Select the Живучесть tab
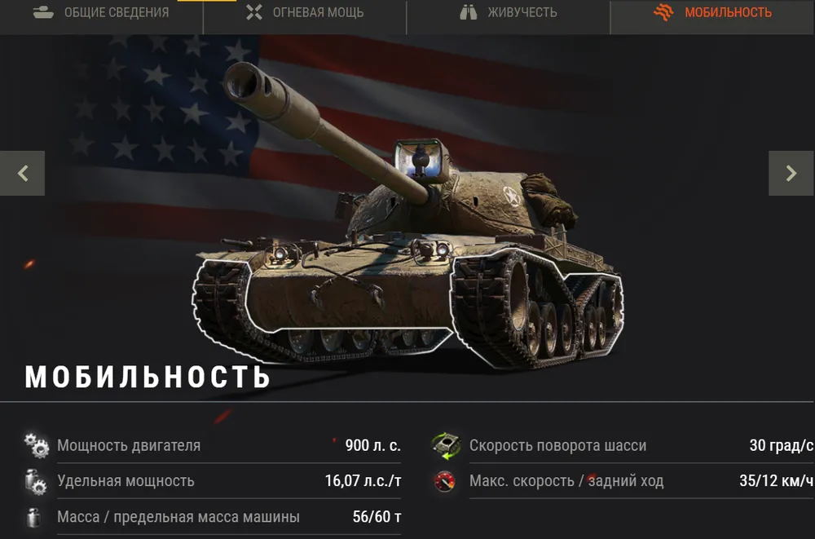 (x=509, y=13)
